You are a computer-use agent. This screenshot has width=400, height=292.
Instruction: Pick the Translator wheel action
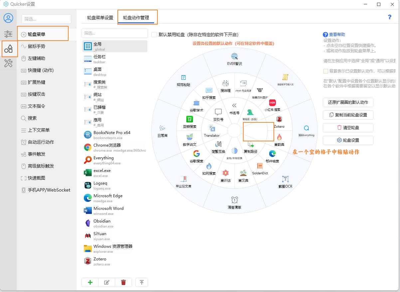click(212, 131)
